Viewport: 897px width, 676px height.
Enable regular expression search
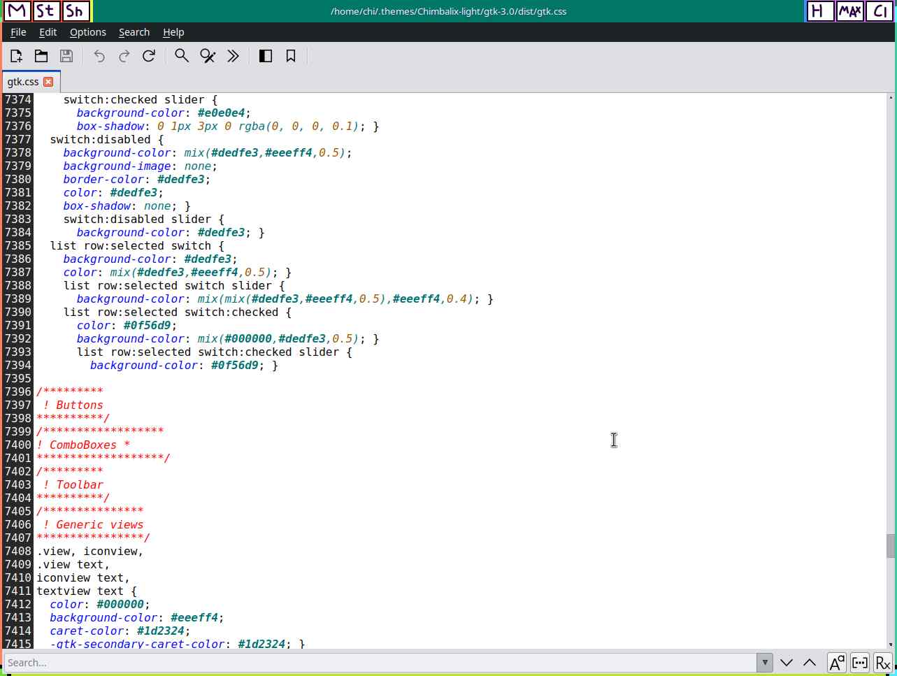point(882,662)
